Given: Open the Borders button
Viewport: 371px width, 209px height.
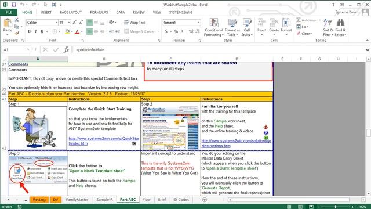Looking at the screenshot, I should [54, 31].
